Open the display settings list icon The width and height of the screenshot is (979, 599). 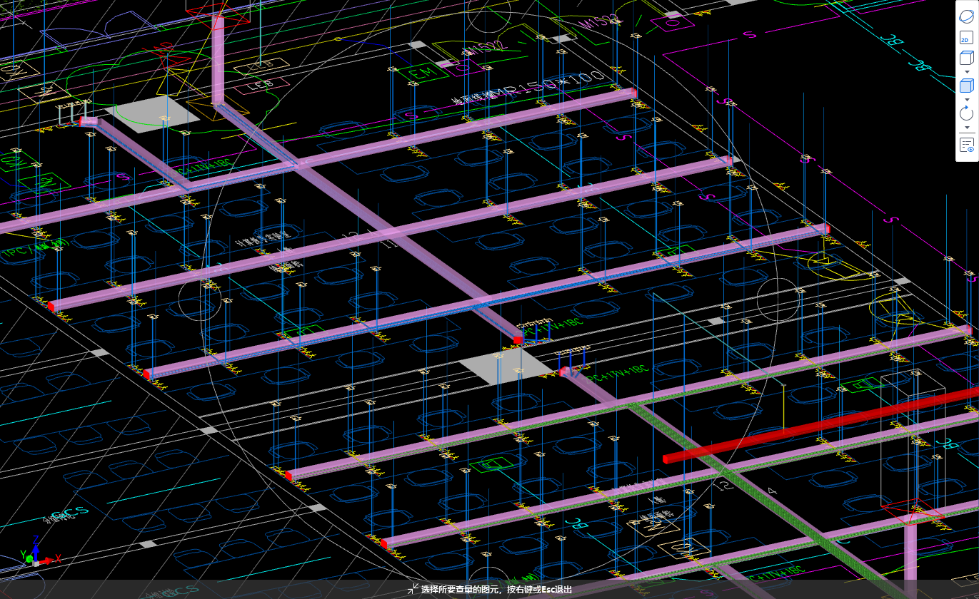[x=966, y=145]
